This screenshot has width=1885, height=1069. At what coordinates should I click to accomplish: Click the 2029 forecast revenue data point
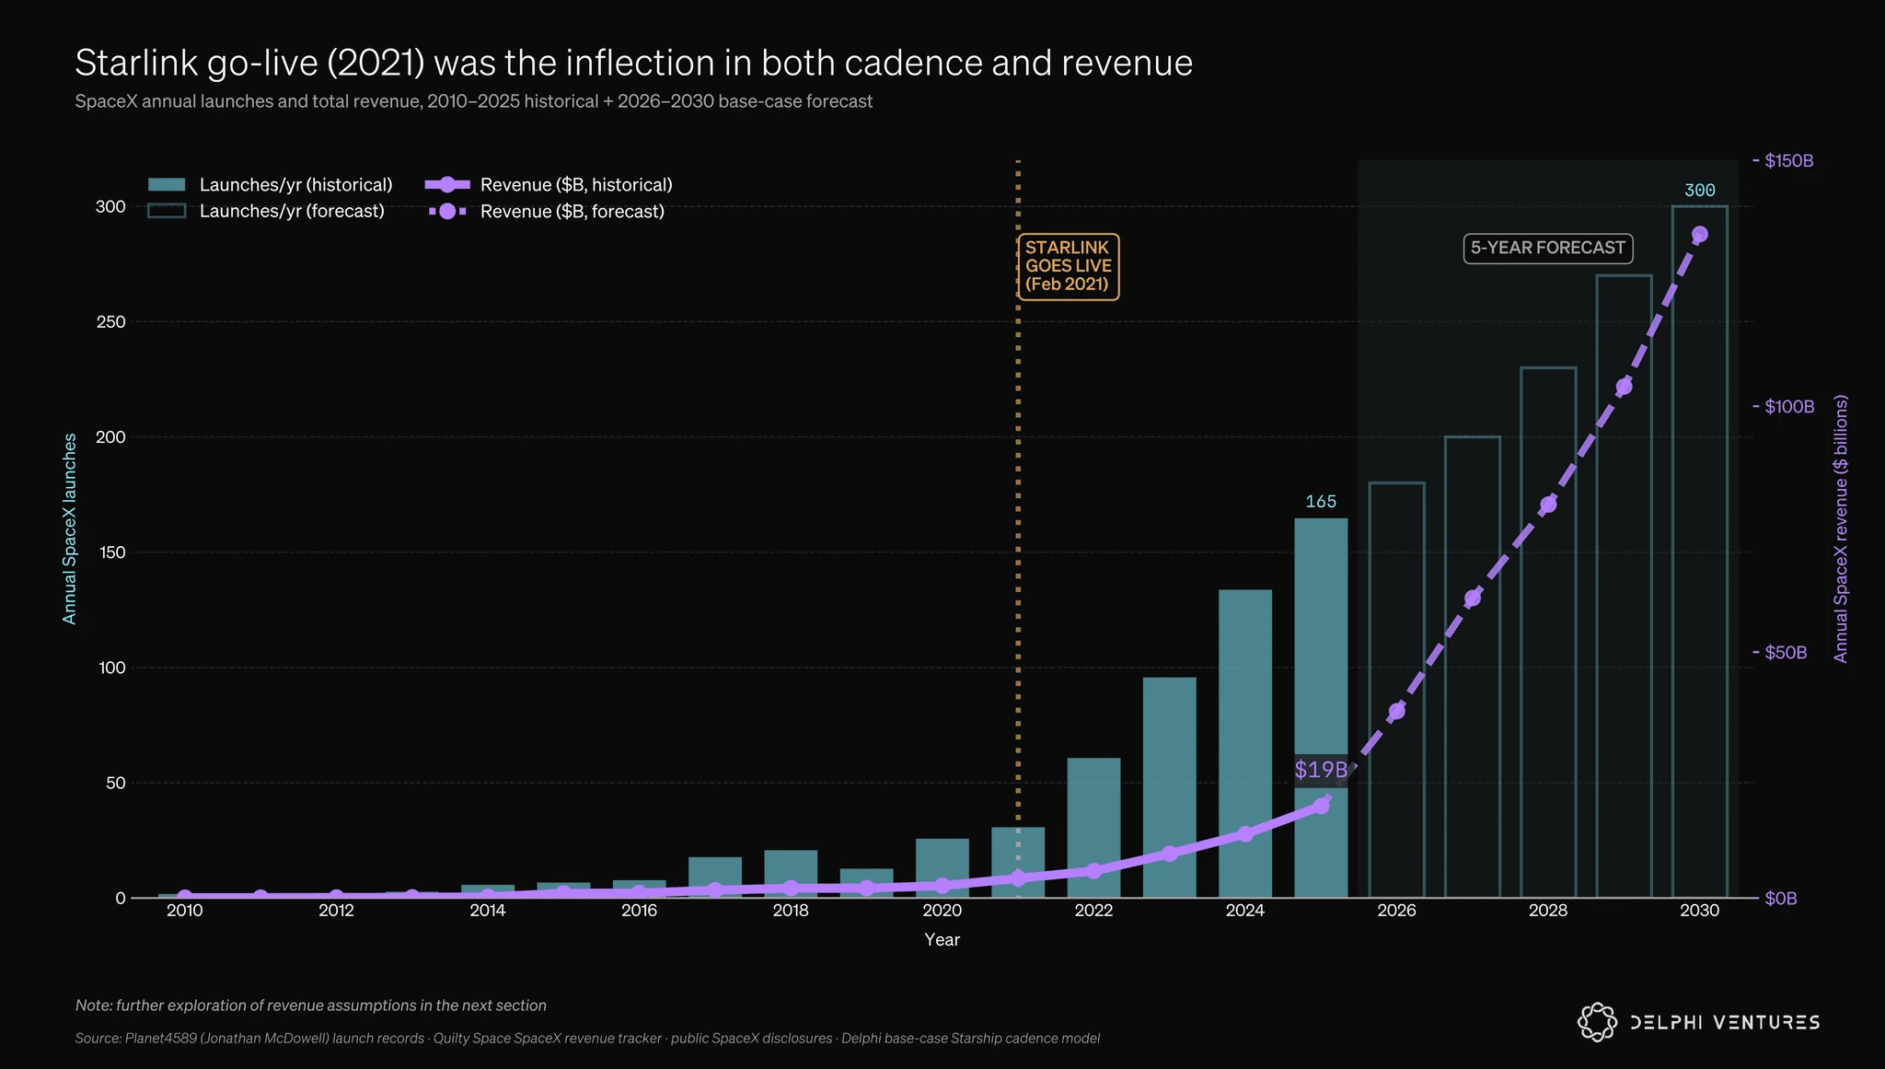coord(1624,386)
